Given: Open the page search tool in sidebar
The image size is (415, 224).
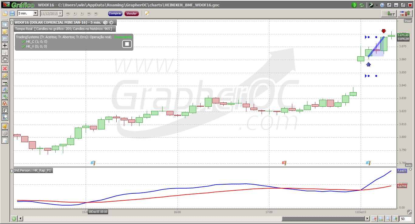Looking at the screenshot, I should [5, 140].
